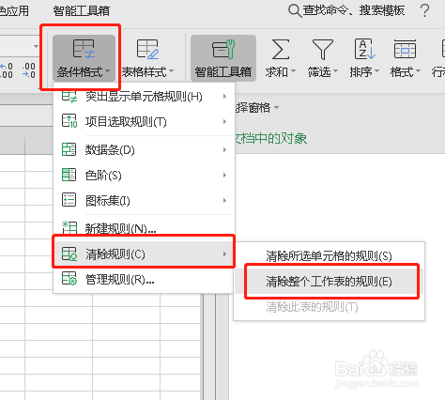Click the Highlight Cell Rules menu icon
This screenshot has height=400, width=445.
69,96
